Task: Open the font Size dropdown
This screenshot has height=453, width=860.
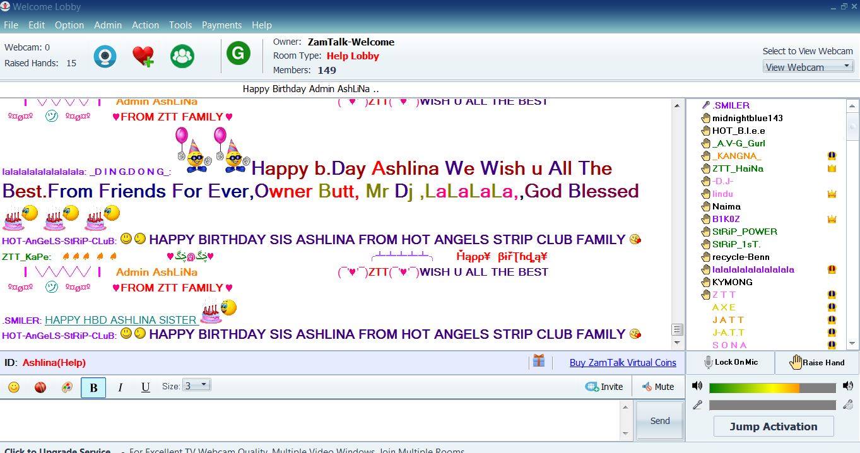Action: pyautogui.click(x=196, y=385)
